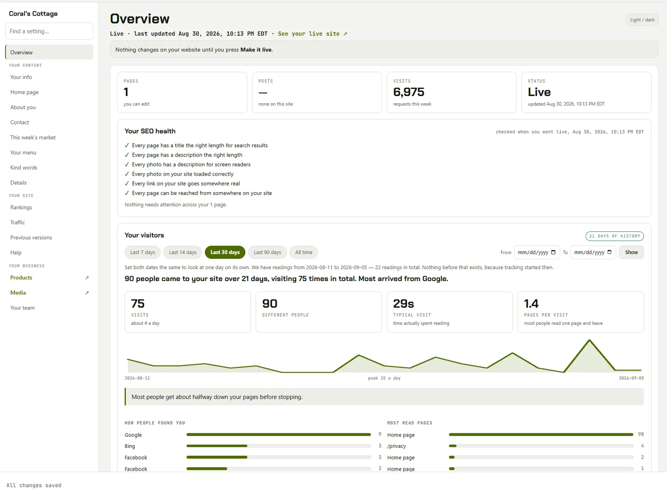Click the Show button for the date range
The width and height of the screenshot is (667, 499).
click(631, 252)
